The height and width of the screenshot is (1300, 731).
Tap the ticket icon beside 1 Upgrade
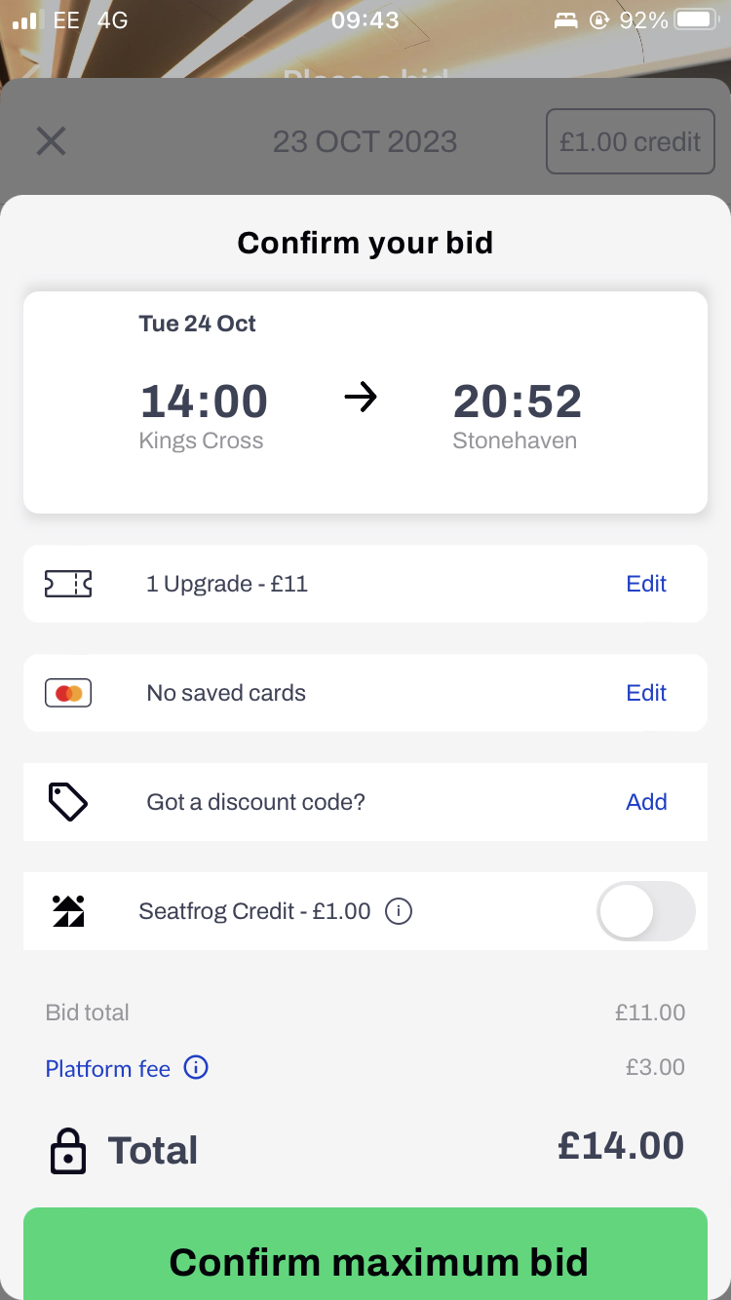[x=68, y=584]
